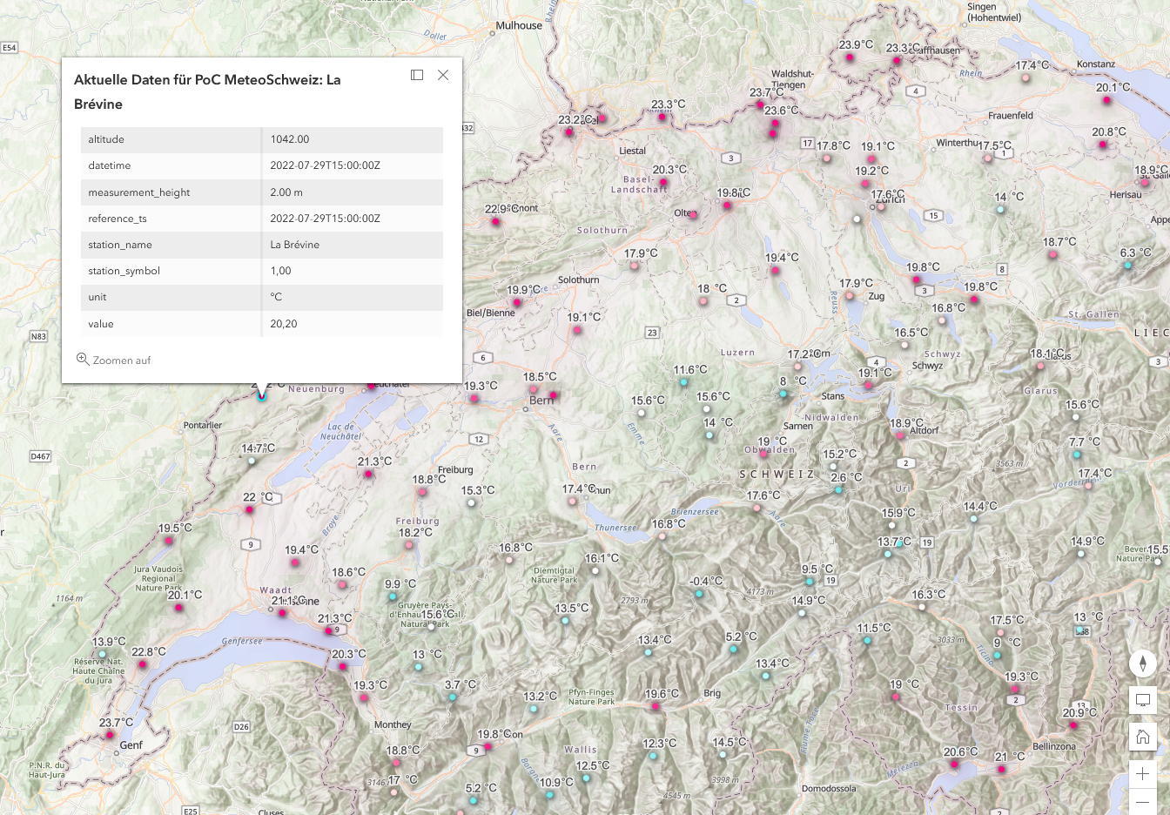Select the 11.6°C station marker
This screenshot has width=1170, height=815.
683,382
